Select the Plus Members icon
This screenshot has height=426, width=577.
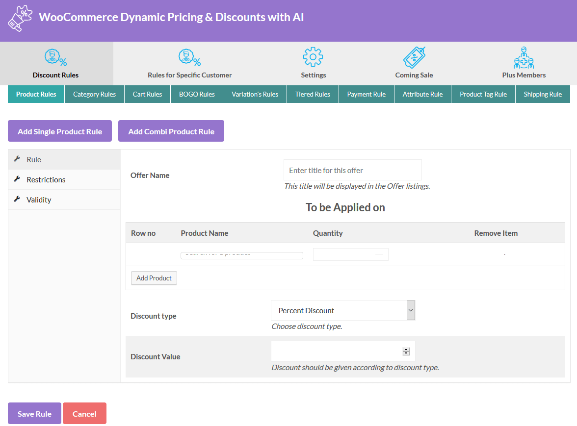coord(524,57)
